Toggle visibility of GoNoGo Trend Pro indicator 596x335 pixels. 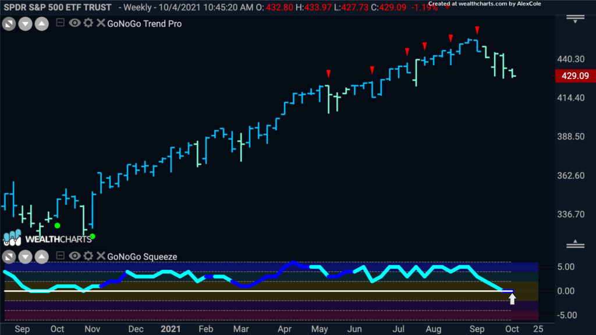pyautogui.click(x=74, y=23)
